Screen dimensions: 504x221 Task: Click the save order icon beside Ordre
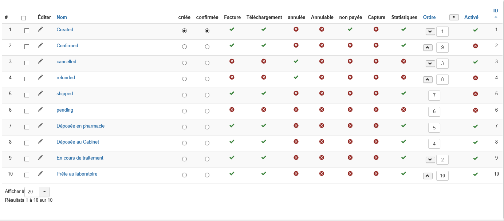(x=454, y=17)
